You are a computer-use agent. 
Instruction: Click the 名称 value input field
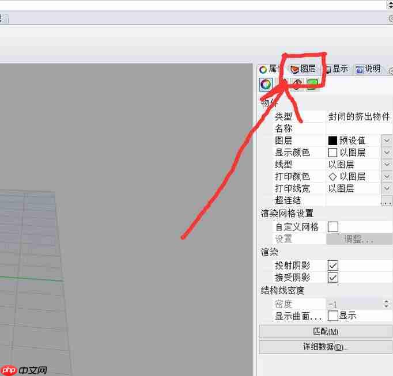359,128
